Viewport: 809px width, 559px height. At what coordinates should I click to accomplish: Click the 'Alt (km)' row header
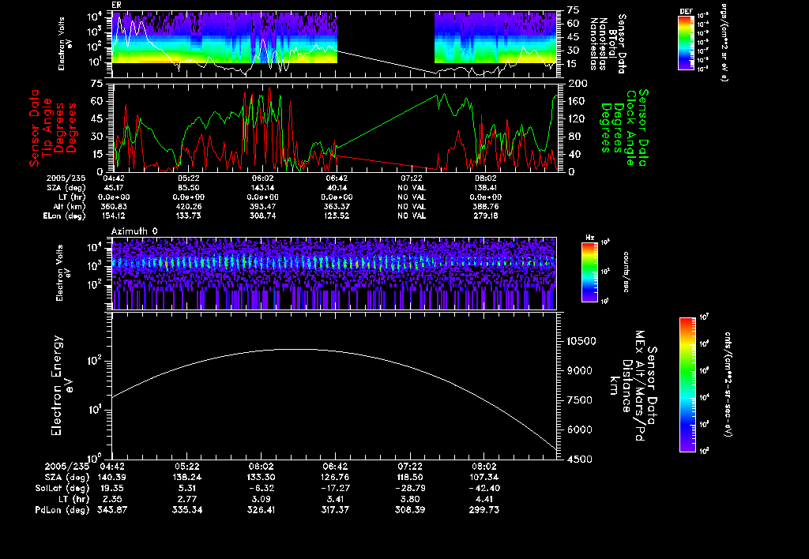tap(71, 206)
